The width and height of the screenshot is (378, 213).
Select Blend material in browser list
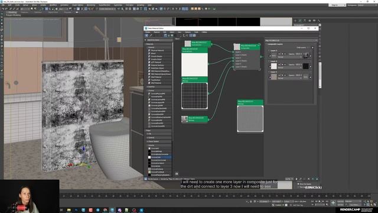[x=159, y=53]
